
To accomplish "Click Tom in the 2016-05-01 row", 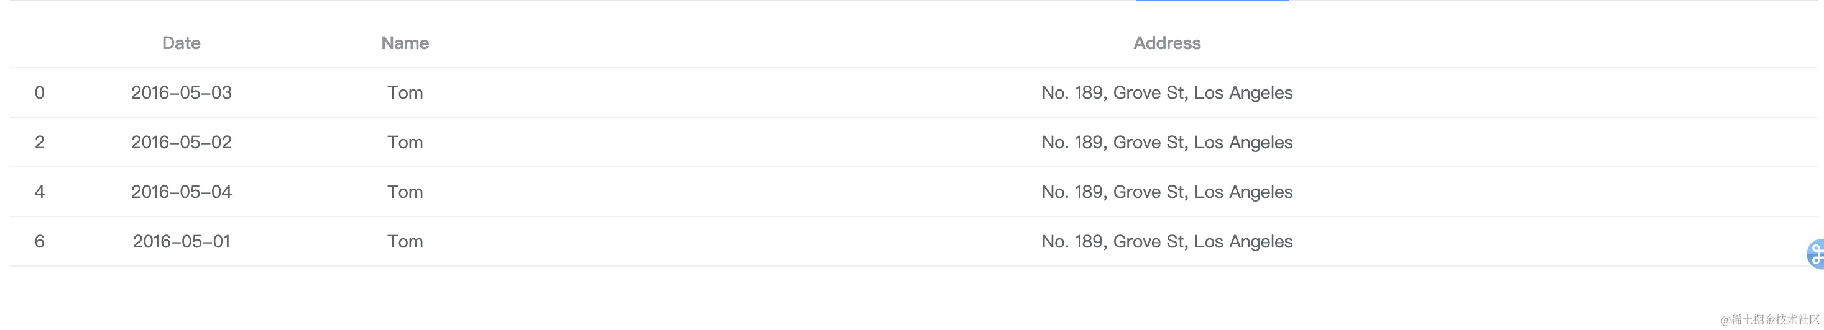I will point(405,241).
